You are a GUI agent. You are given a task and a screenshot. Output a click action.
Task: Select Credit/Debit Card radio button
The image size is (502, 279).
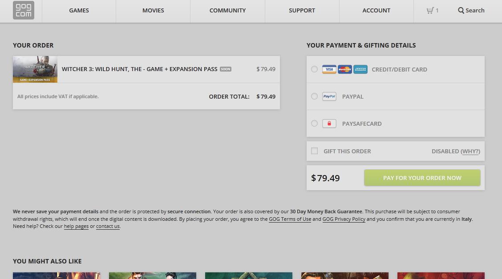point(314,69)
